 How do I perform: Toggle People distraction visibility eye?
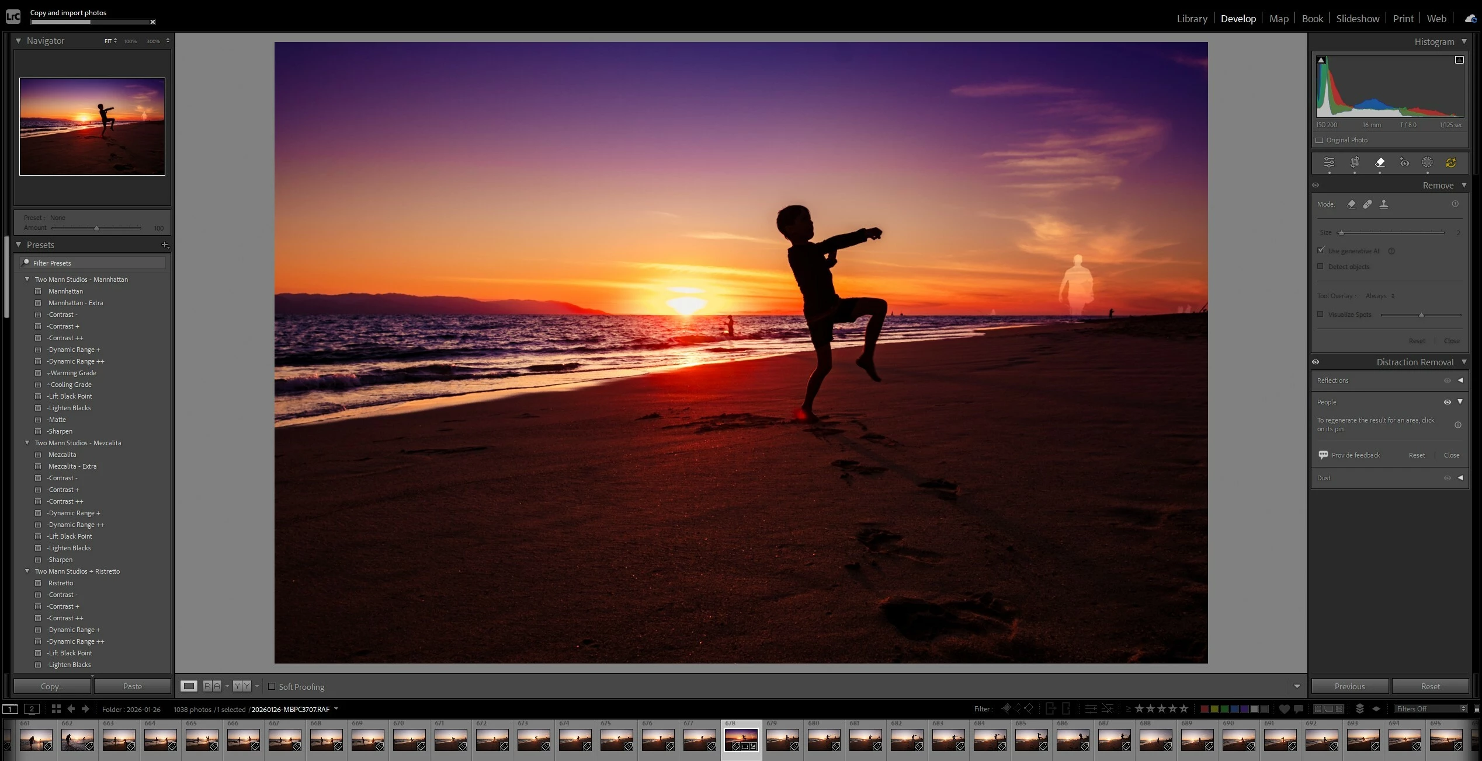[x=1447, y=402]
